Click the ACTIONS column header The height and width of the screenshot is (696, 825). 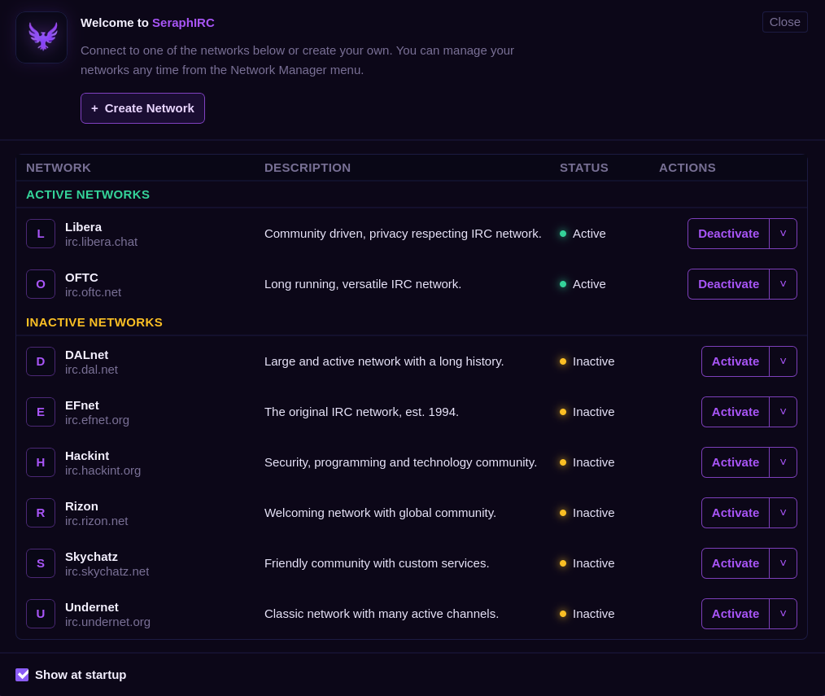687,168
